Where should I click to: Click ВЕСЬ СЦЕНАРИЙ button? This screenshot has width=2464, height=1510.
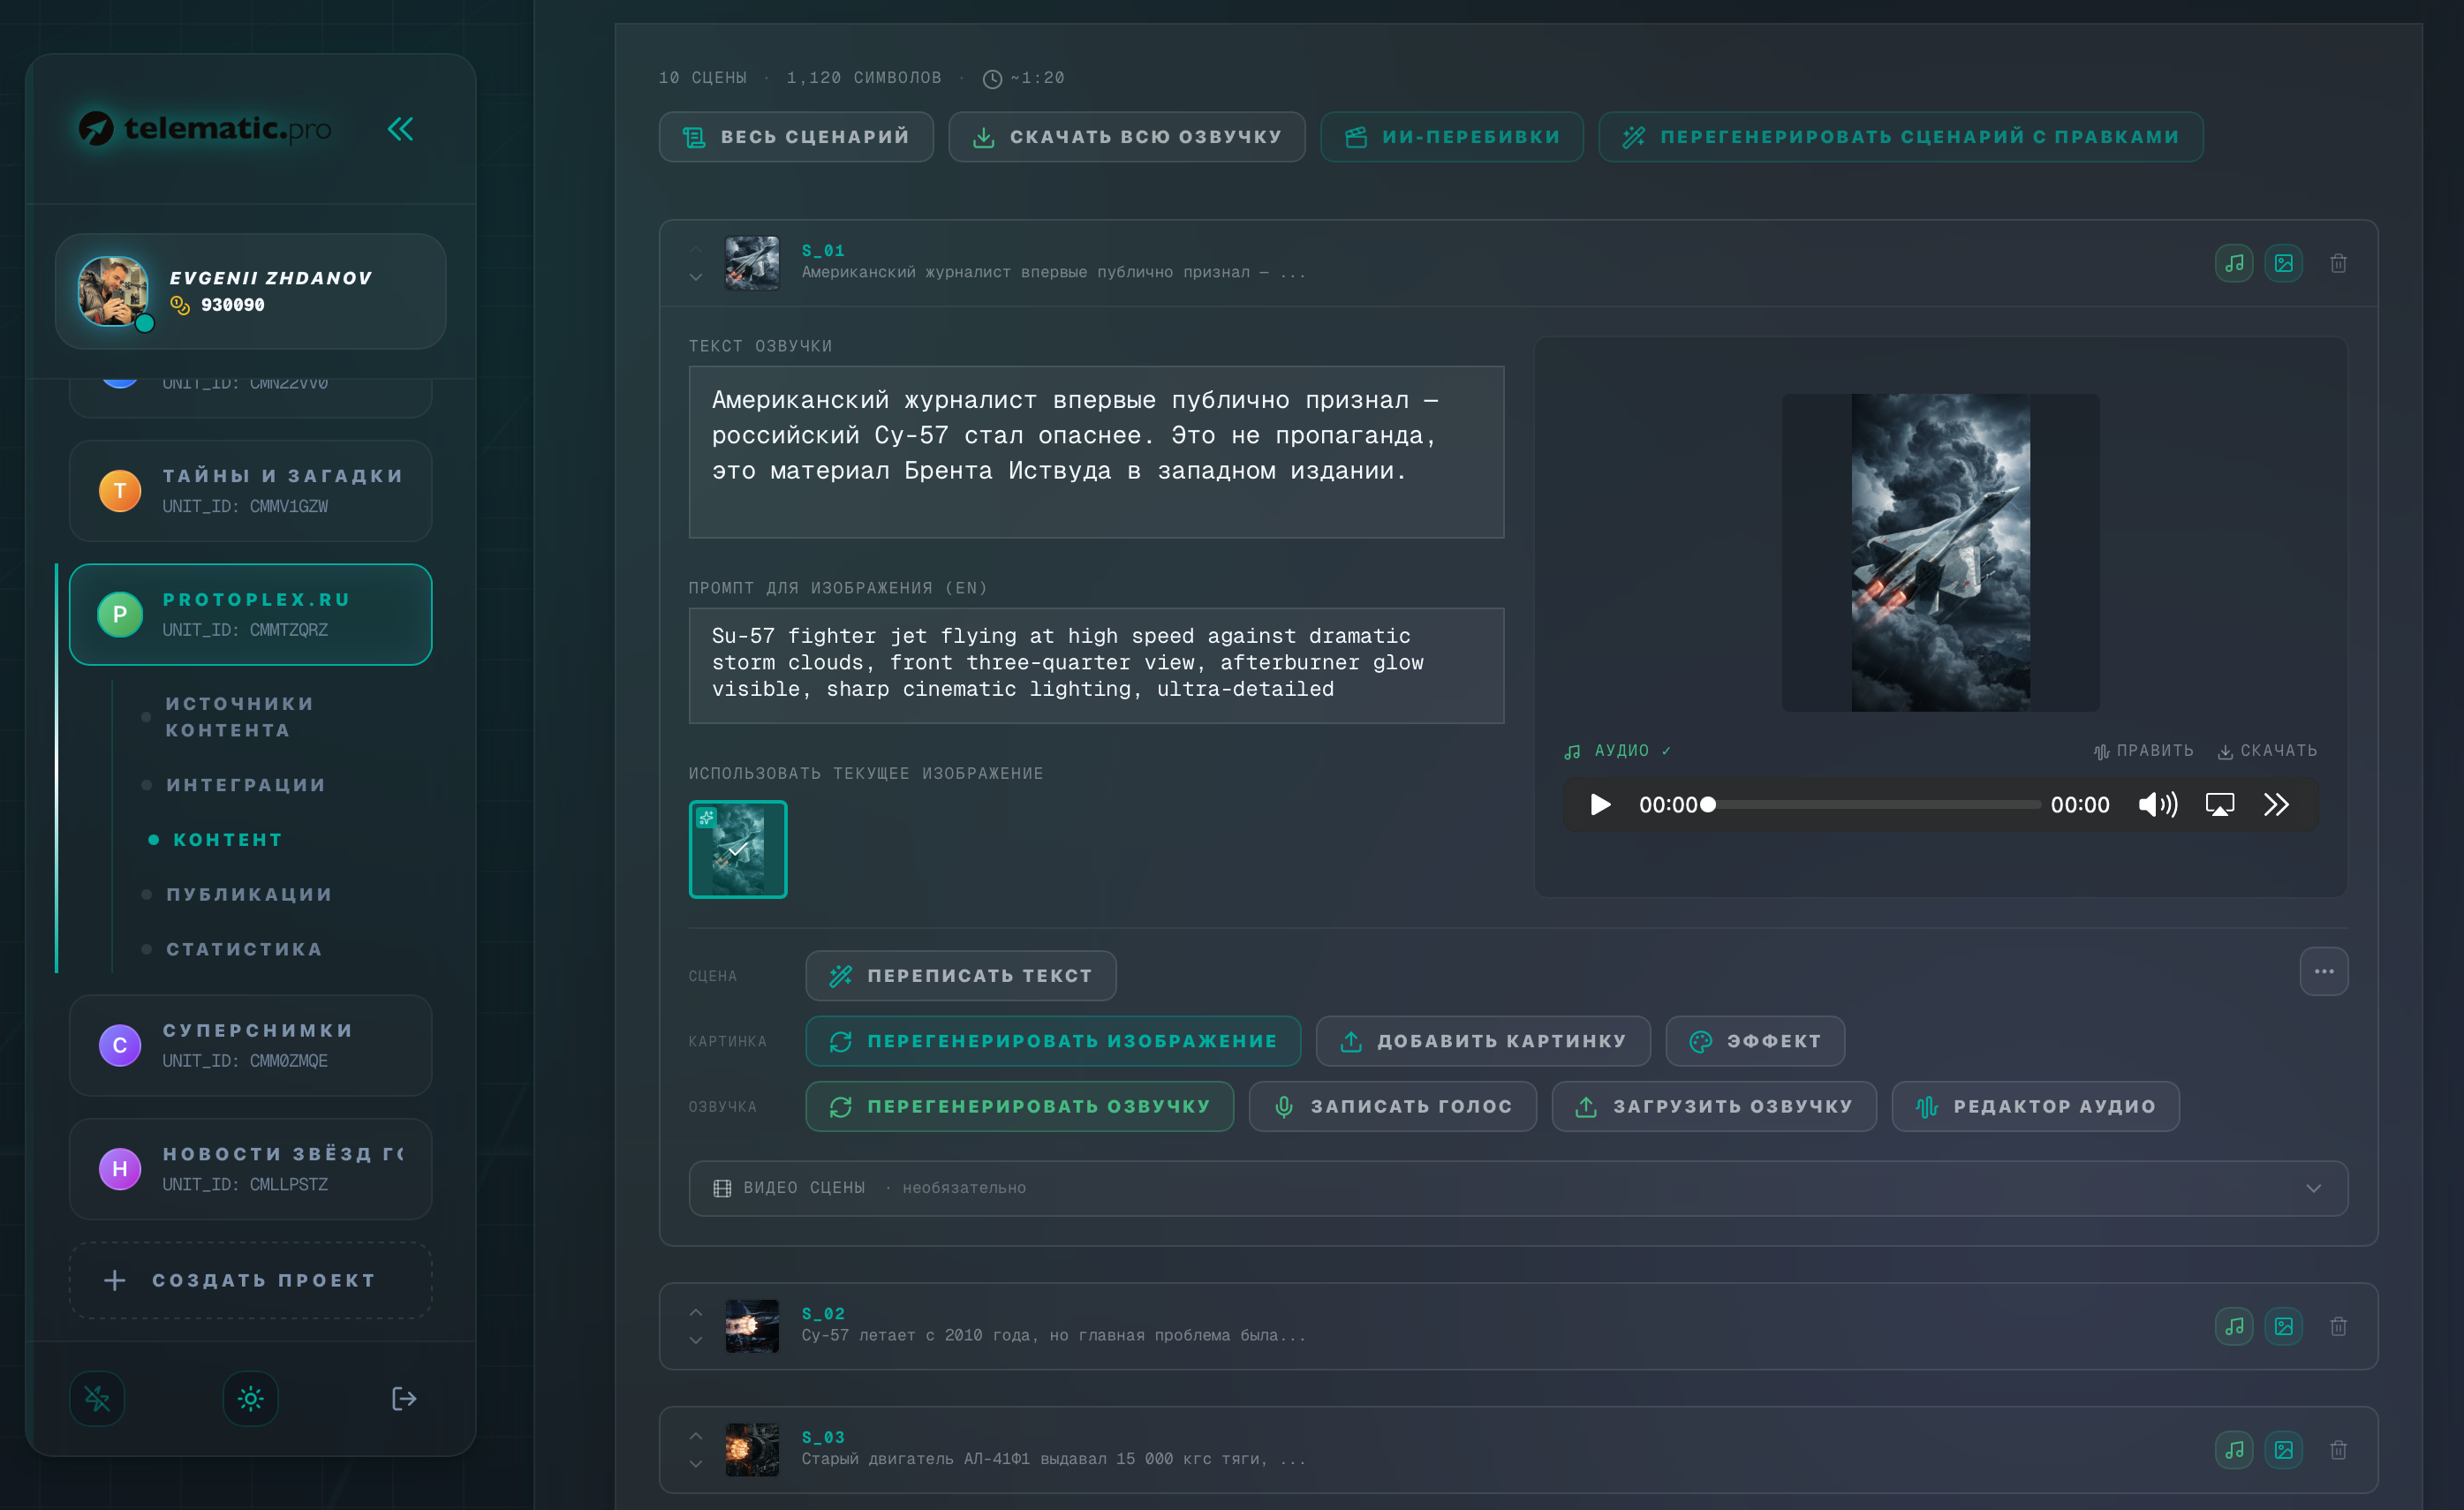[x=796, y=137]
